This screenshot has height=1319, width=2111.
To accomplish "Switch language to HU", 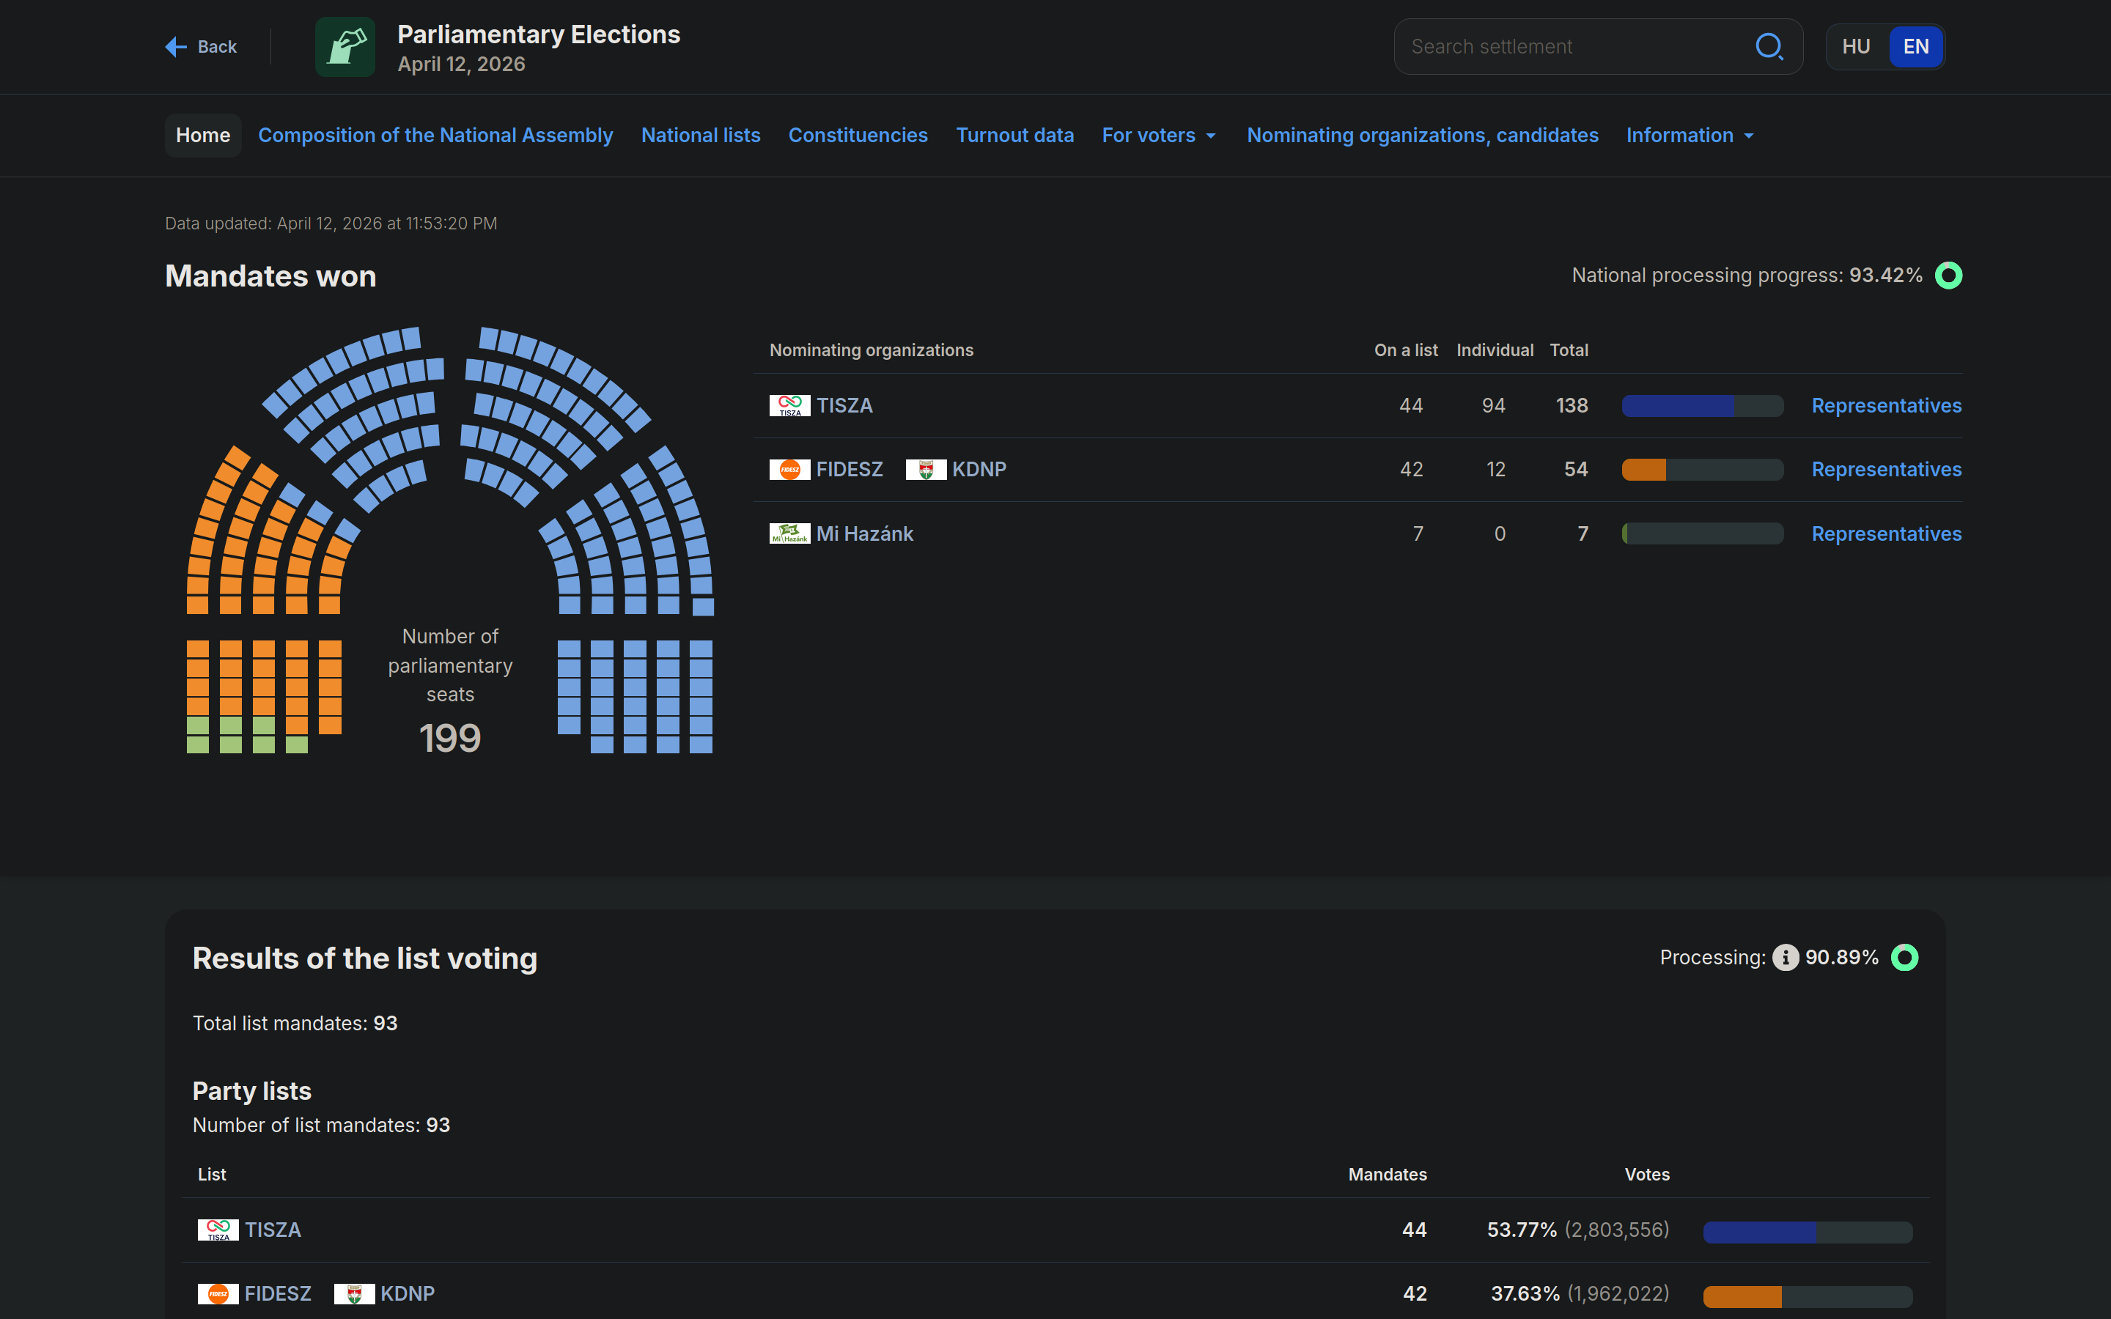I will pos(1855,47).
